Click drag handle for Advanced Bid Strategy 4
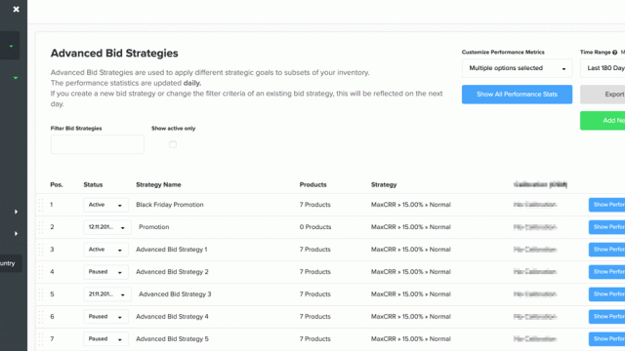 [41, 317]
